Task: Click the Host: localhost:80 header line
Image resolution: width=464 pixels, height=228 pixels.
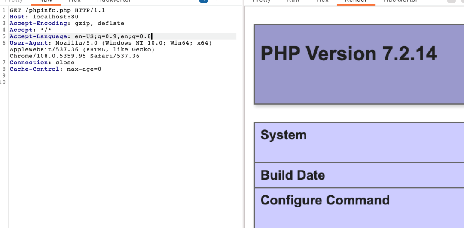Action: coord(44,17)
